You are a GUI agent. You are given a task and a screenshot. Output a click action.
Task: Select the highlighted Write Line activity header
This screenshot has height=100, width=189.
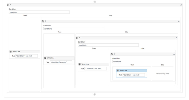131,70
